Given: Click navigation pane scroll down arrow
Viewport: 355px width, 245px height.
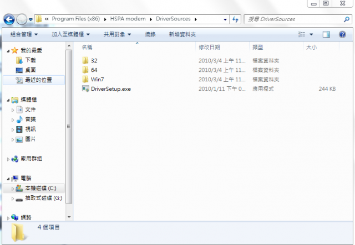Looking at the screenshot, I should pos(69,217).
